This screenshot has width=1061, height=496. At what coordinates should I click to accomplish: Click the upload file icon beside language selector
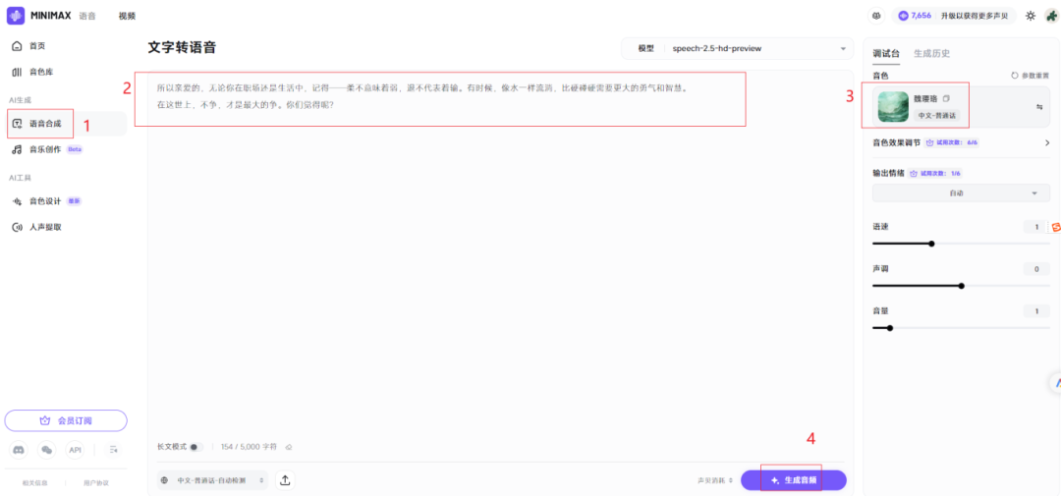pos(285,480)
